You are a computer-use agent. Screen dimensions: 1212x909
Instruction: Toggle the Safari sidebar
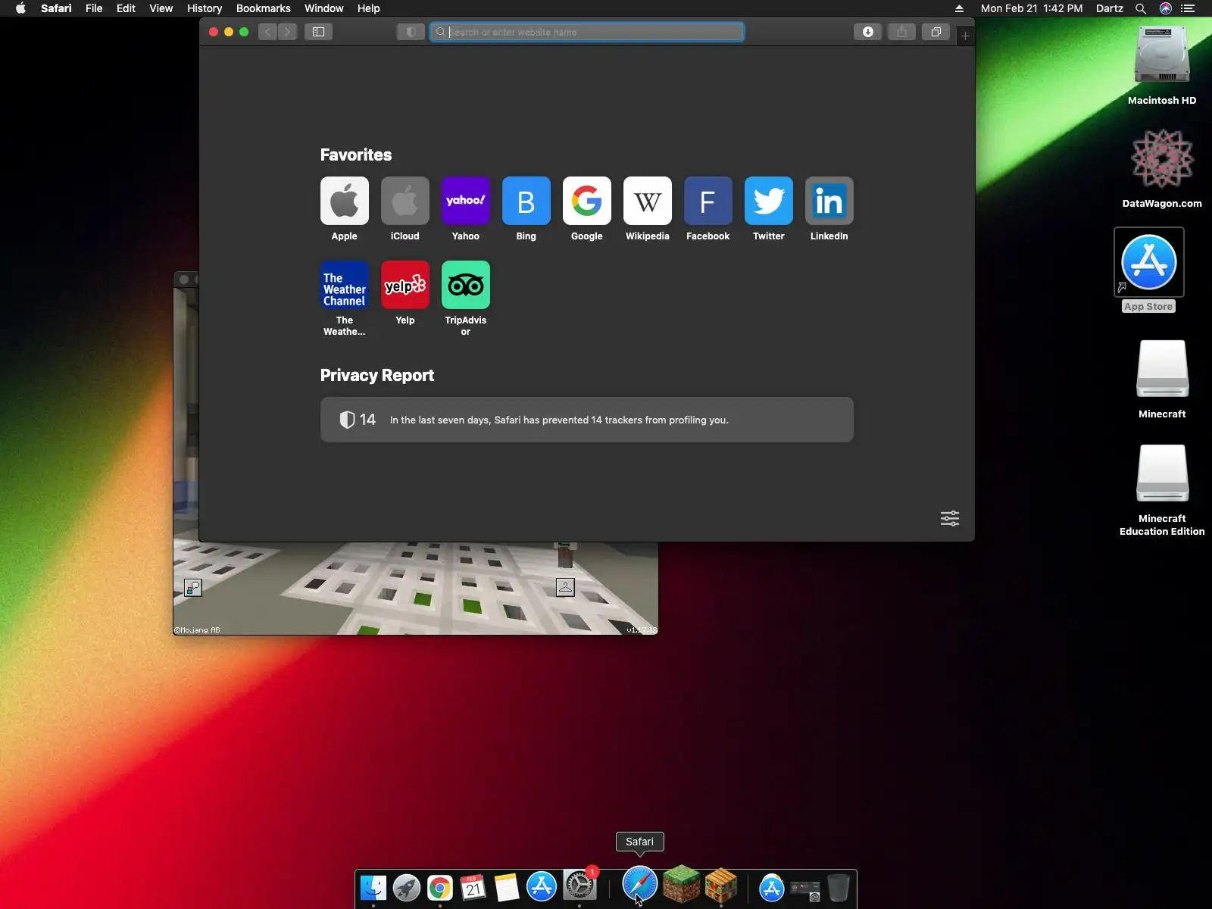[319, 32]
